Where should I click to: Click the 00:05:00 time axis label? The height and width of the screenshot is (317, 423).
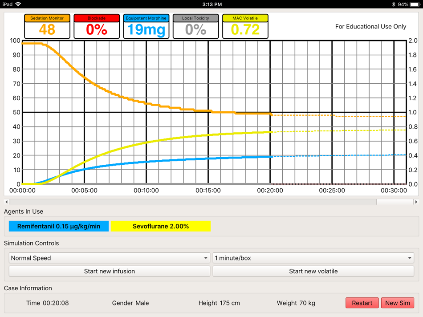coord(85,191)
